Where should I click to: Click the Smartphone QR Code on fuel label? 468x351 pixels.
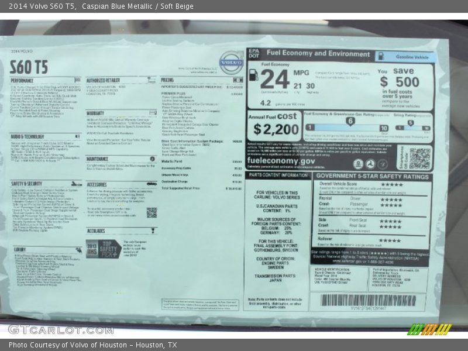click(x=420, y=158)
